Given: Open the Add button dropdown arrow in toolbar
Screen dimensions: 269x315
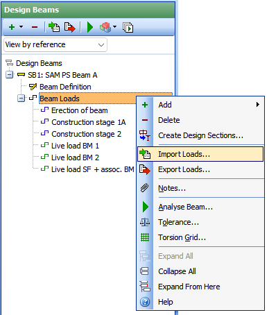Looking at the screenshot, I should 21,27.
